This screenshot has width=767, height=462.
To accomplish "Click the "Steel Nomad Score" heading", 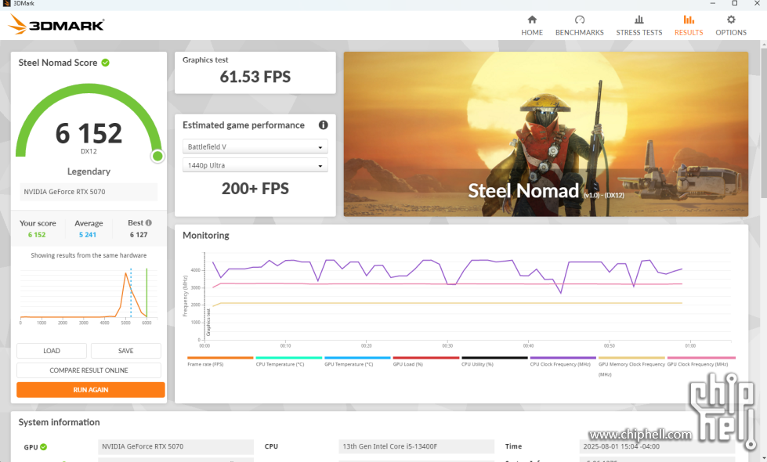I will coord(58,63).
